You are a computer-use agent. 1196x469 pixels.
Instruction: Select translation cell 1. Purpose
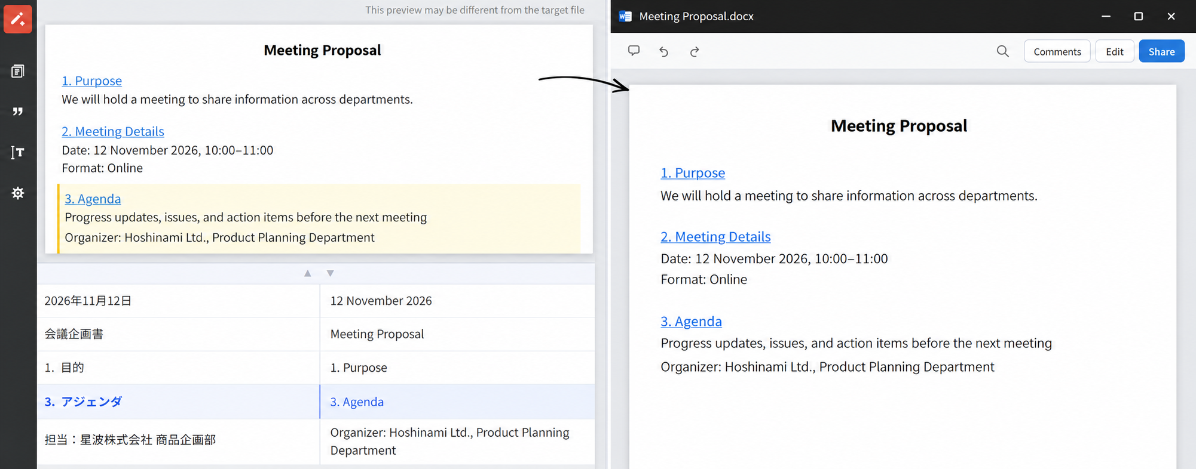457,368
